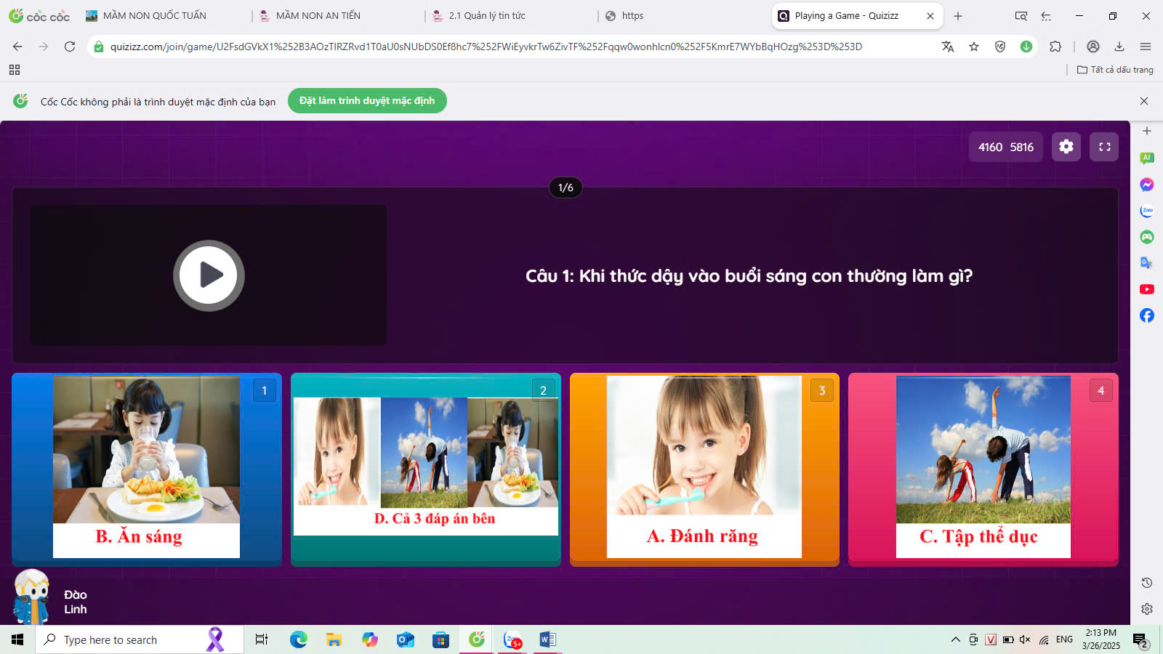1163x654 pixels.
Task: Click the translate page icon in address bar
Action: point(948,47)
